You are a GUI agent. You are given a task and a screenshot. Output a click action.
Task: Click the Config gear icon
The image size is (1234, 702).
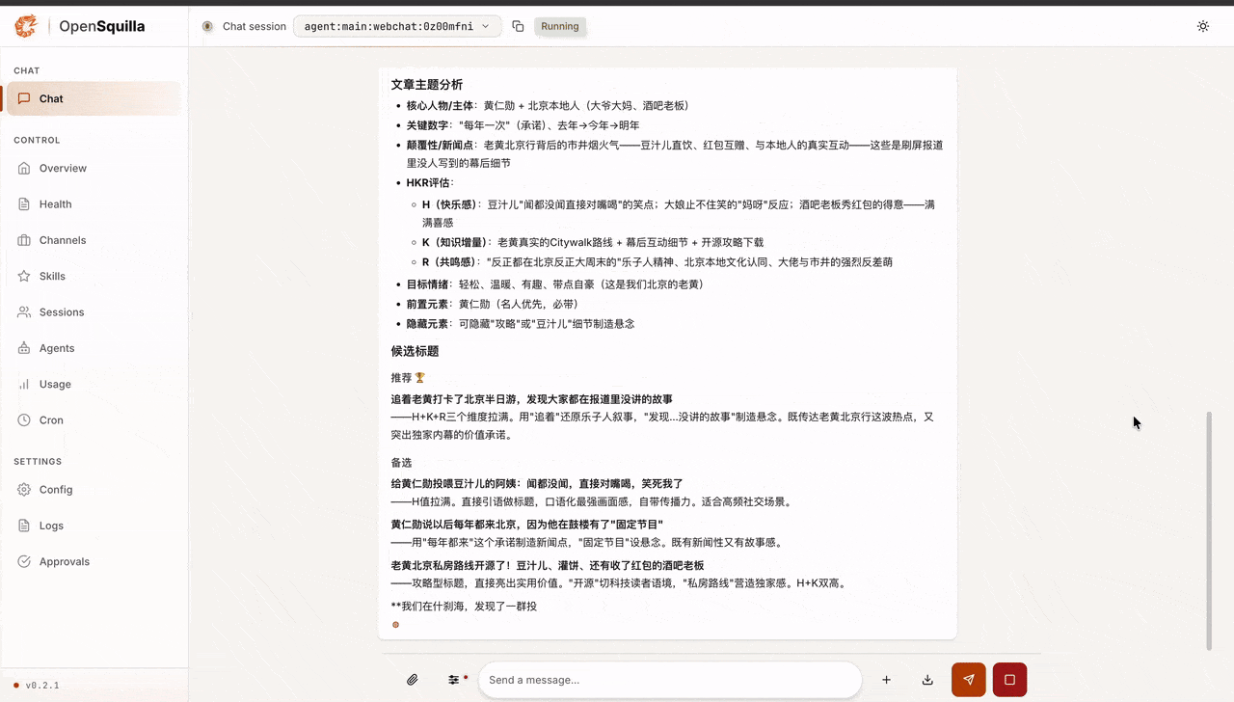[x=24, y=490]
